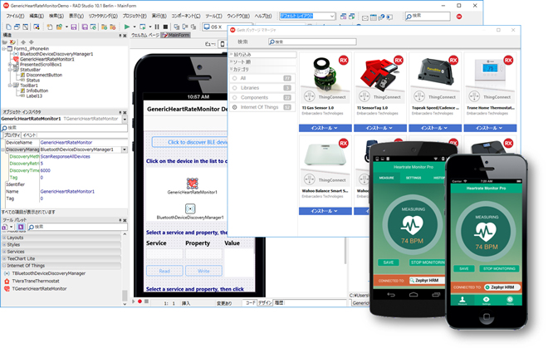Select the Internet Of Things category radio
Image resolution: width=548 pixels, height=353 pixels.
click(234, 107)
